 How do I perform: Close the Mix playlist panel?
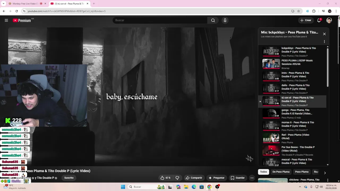324,34
